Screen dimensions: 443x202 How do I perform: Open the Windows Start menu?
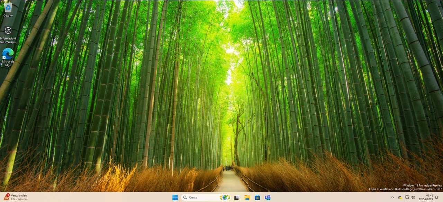pos(175,198)
